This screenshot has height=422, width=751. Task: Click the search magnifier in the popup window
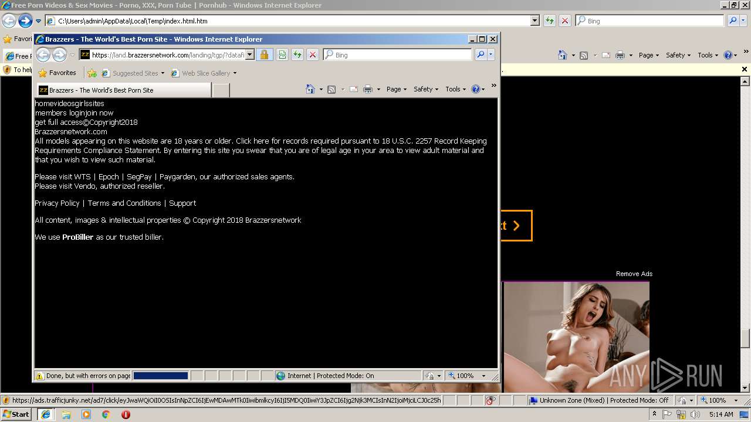click(481, 55)
